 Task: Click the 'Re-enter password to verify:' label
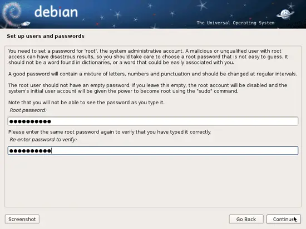(x=43, y=140)
